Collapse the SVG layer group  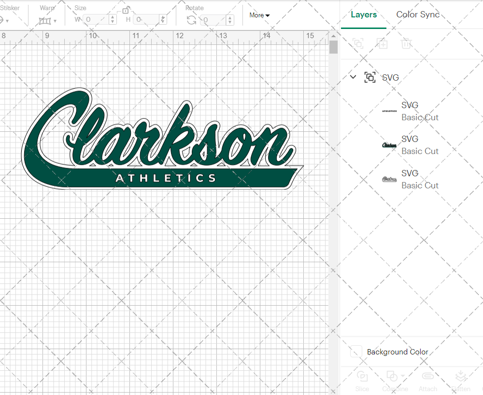click(x=353, y=77)
